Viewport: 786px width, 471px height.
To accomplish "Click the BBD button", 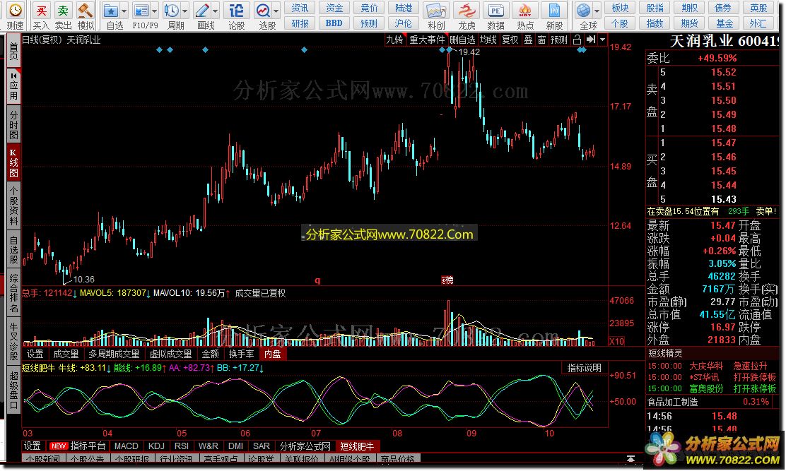I will [334, 23].
